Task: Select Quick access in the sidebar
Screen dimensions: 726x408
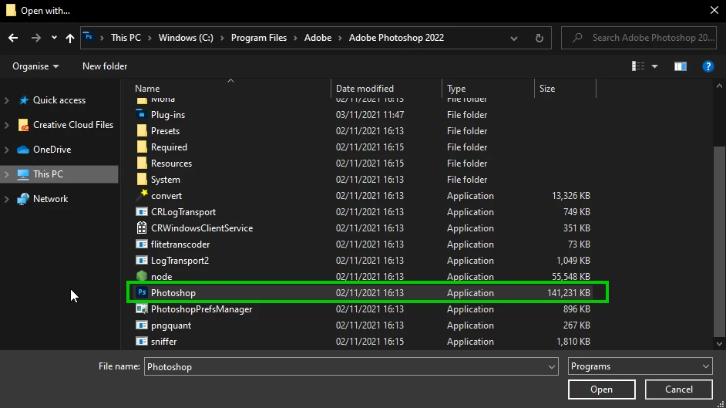Action: pyautogui.click(x=59, y=100)
